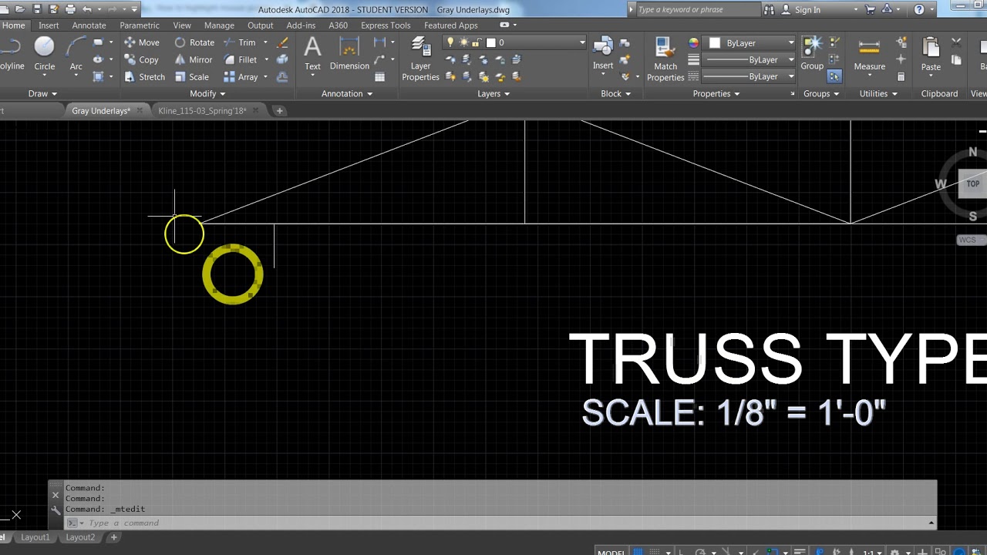
Task: Click the Save icon in quick access toolbar
Action: coord(36,9)
